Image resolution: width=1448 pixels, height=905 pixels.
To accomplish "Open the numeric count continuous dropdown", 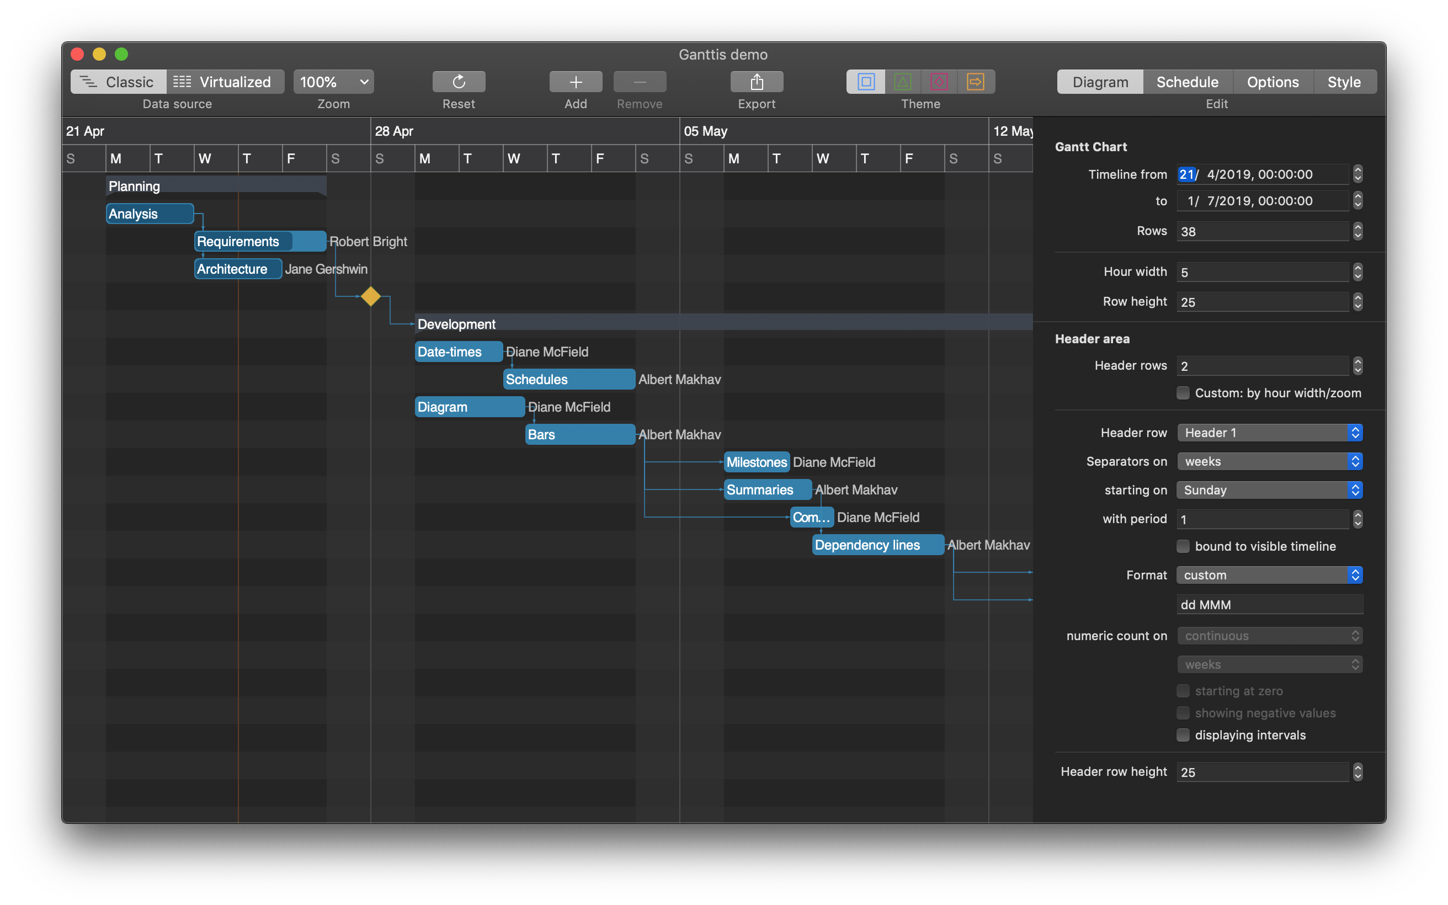I will click(x=1270, y=636).
